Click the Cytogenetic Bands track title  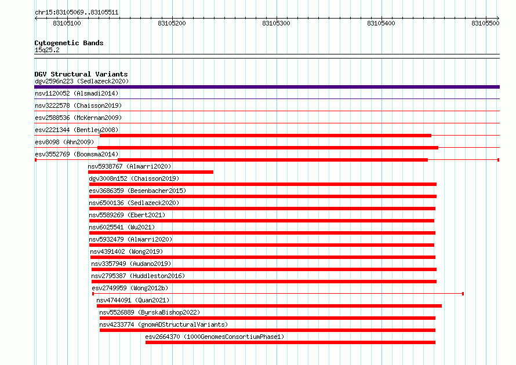point(69,43)
